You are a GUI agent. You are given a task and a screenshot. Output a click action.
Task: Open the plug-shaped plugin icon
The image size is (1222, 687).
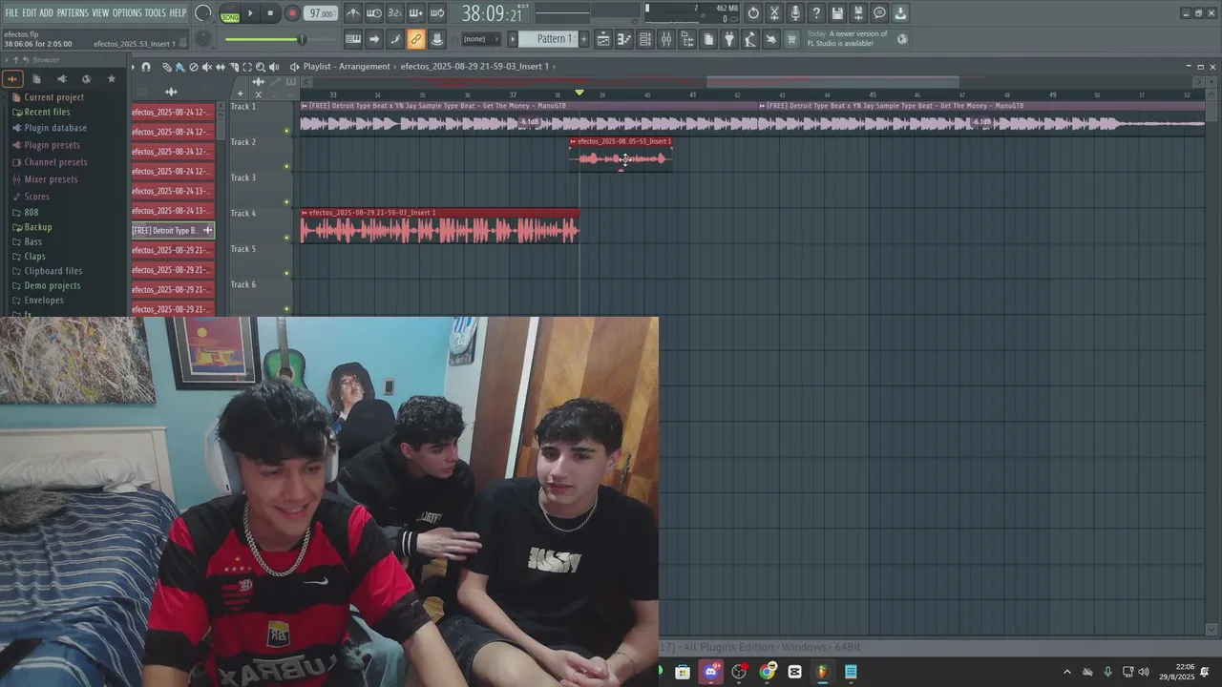pyautogui.click(x=729, y=39)
